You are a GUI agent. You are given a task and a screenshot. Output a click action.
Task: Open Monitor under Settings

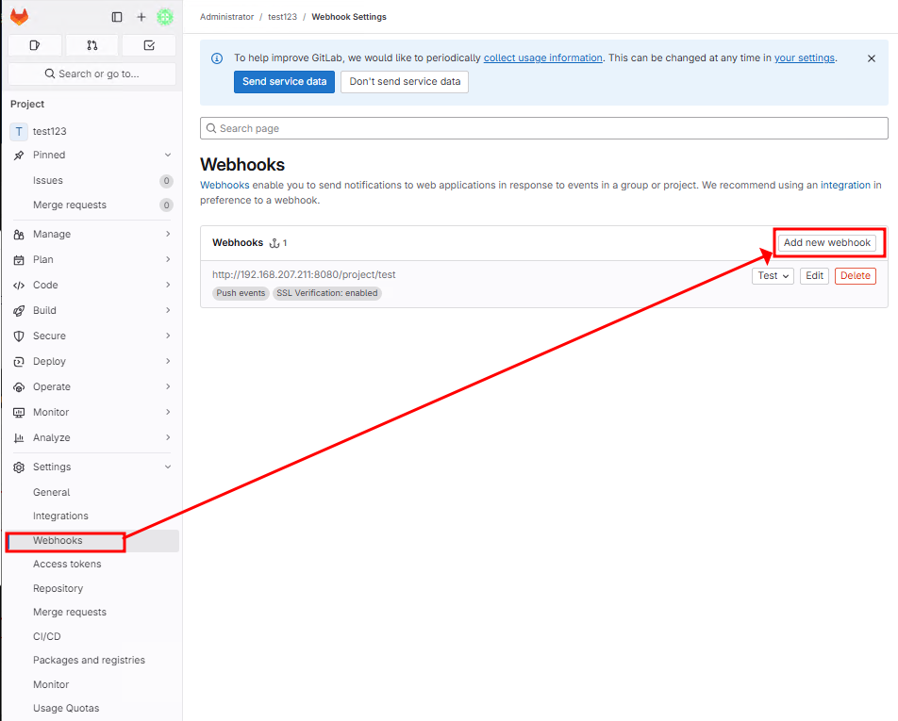(92, 685)
